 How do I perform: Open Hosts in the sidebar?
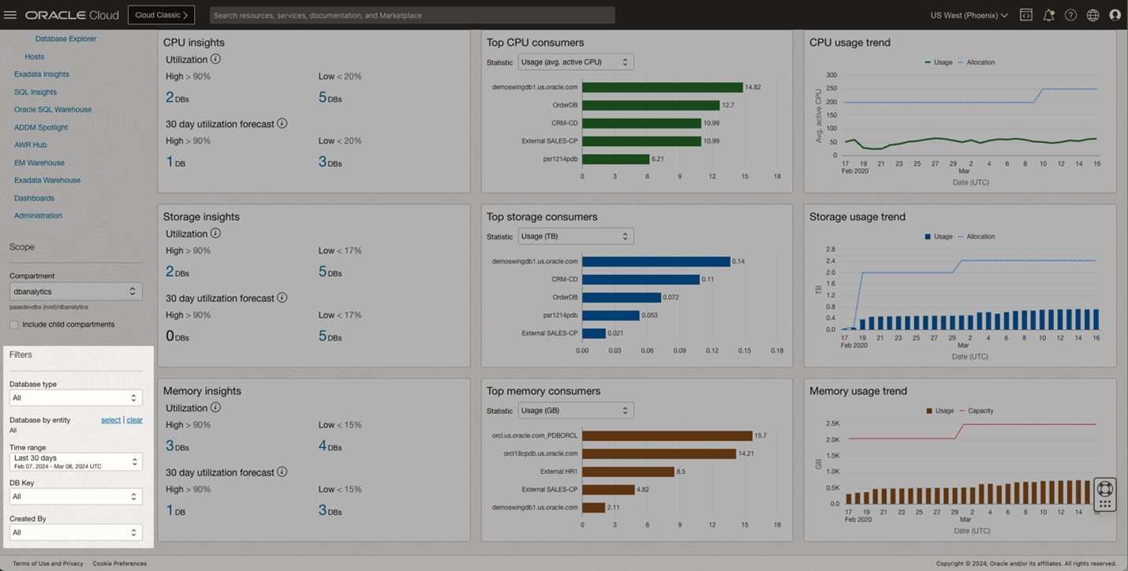(x=34, y=57)
